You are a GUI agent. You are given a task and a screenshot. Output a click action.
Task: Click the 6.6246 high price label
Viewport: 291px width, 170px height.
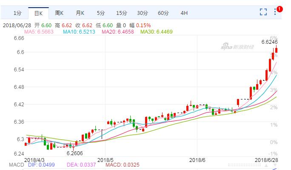(269, 42)
